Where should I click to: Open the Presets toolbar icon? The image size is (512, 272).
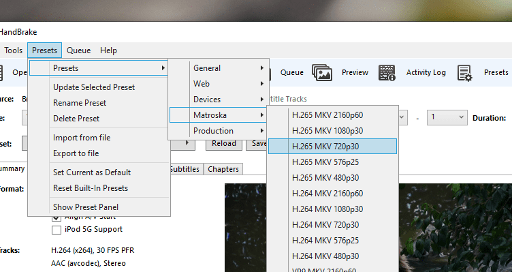[x=464, y=72]
